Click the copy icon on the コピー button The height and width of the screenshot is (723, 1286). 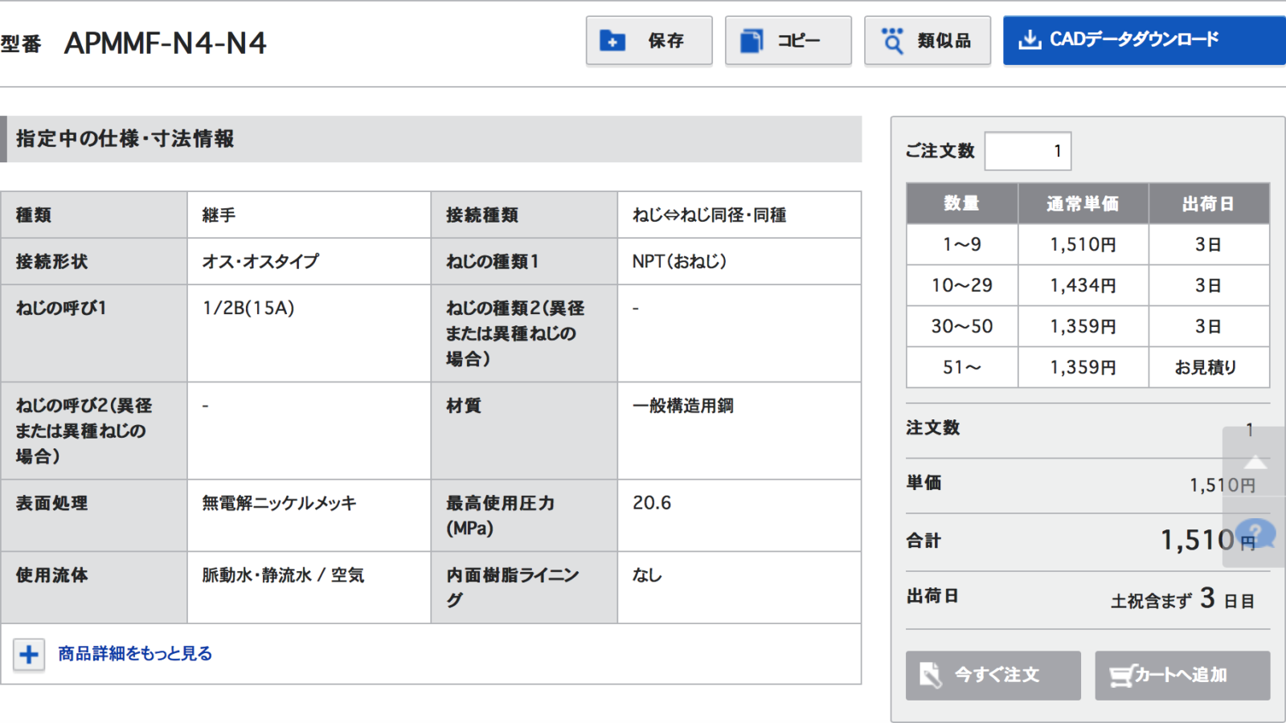coord(752,41)
